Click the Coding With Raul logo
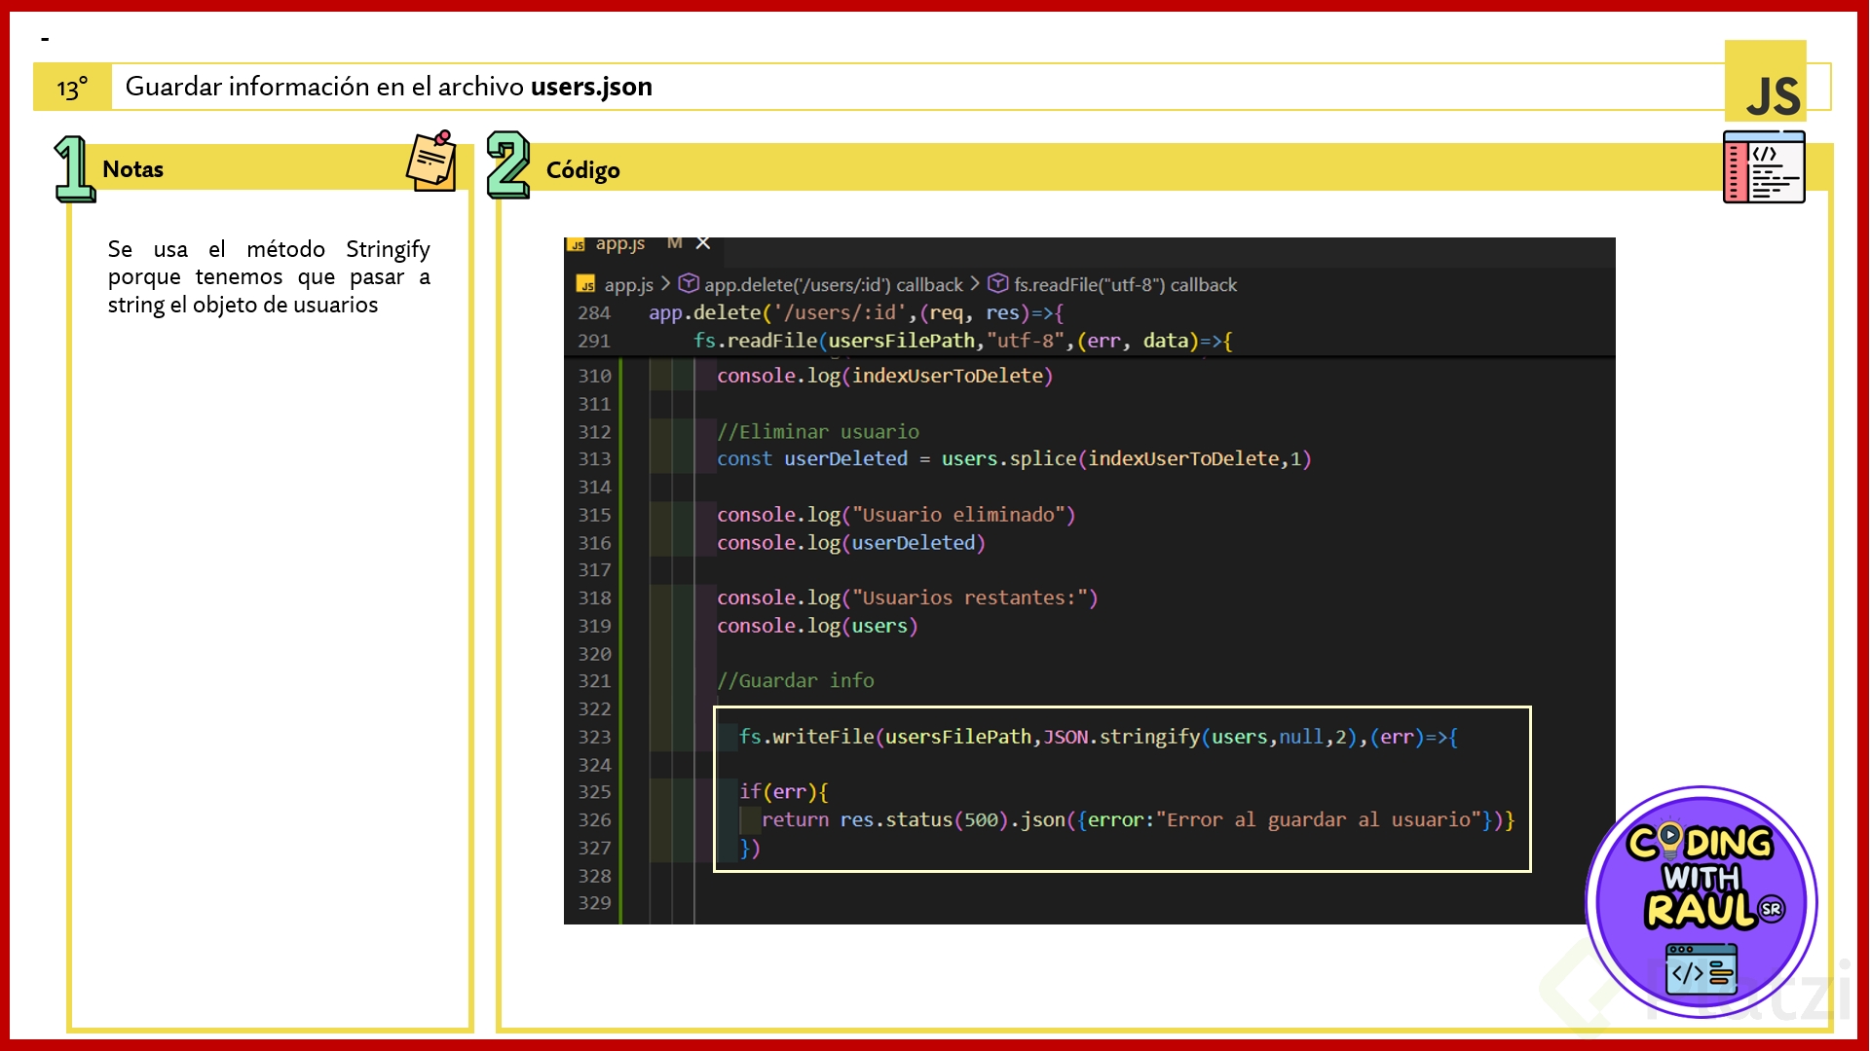Image resolution: width=1870 pixels, height=1051 pixels. (1702, 901)
